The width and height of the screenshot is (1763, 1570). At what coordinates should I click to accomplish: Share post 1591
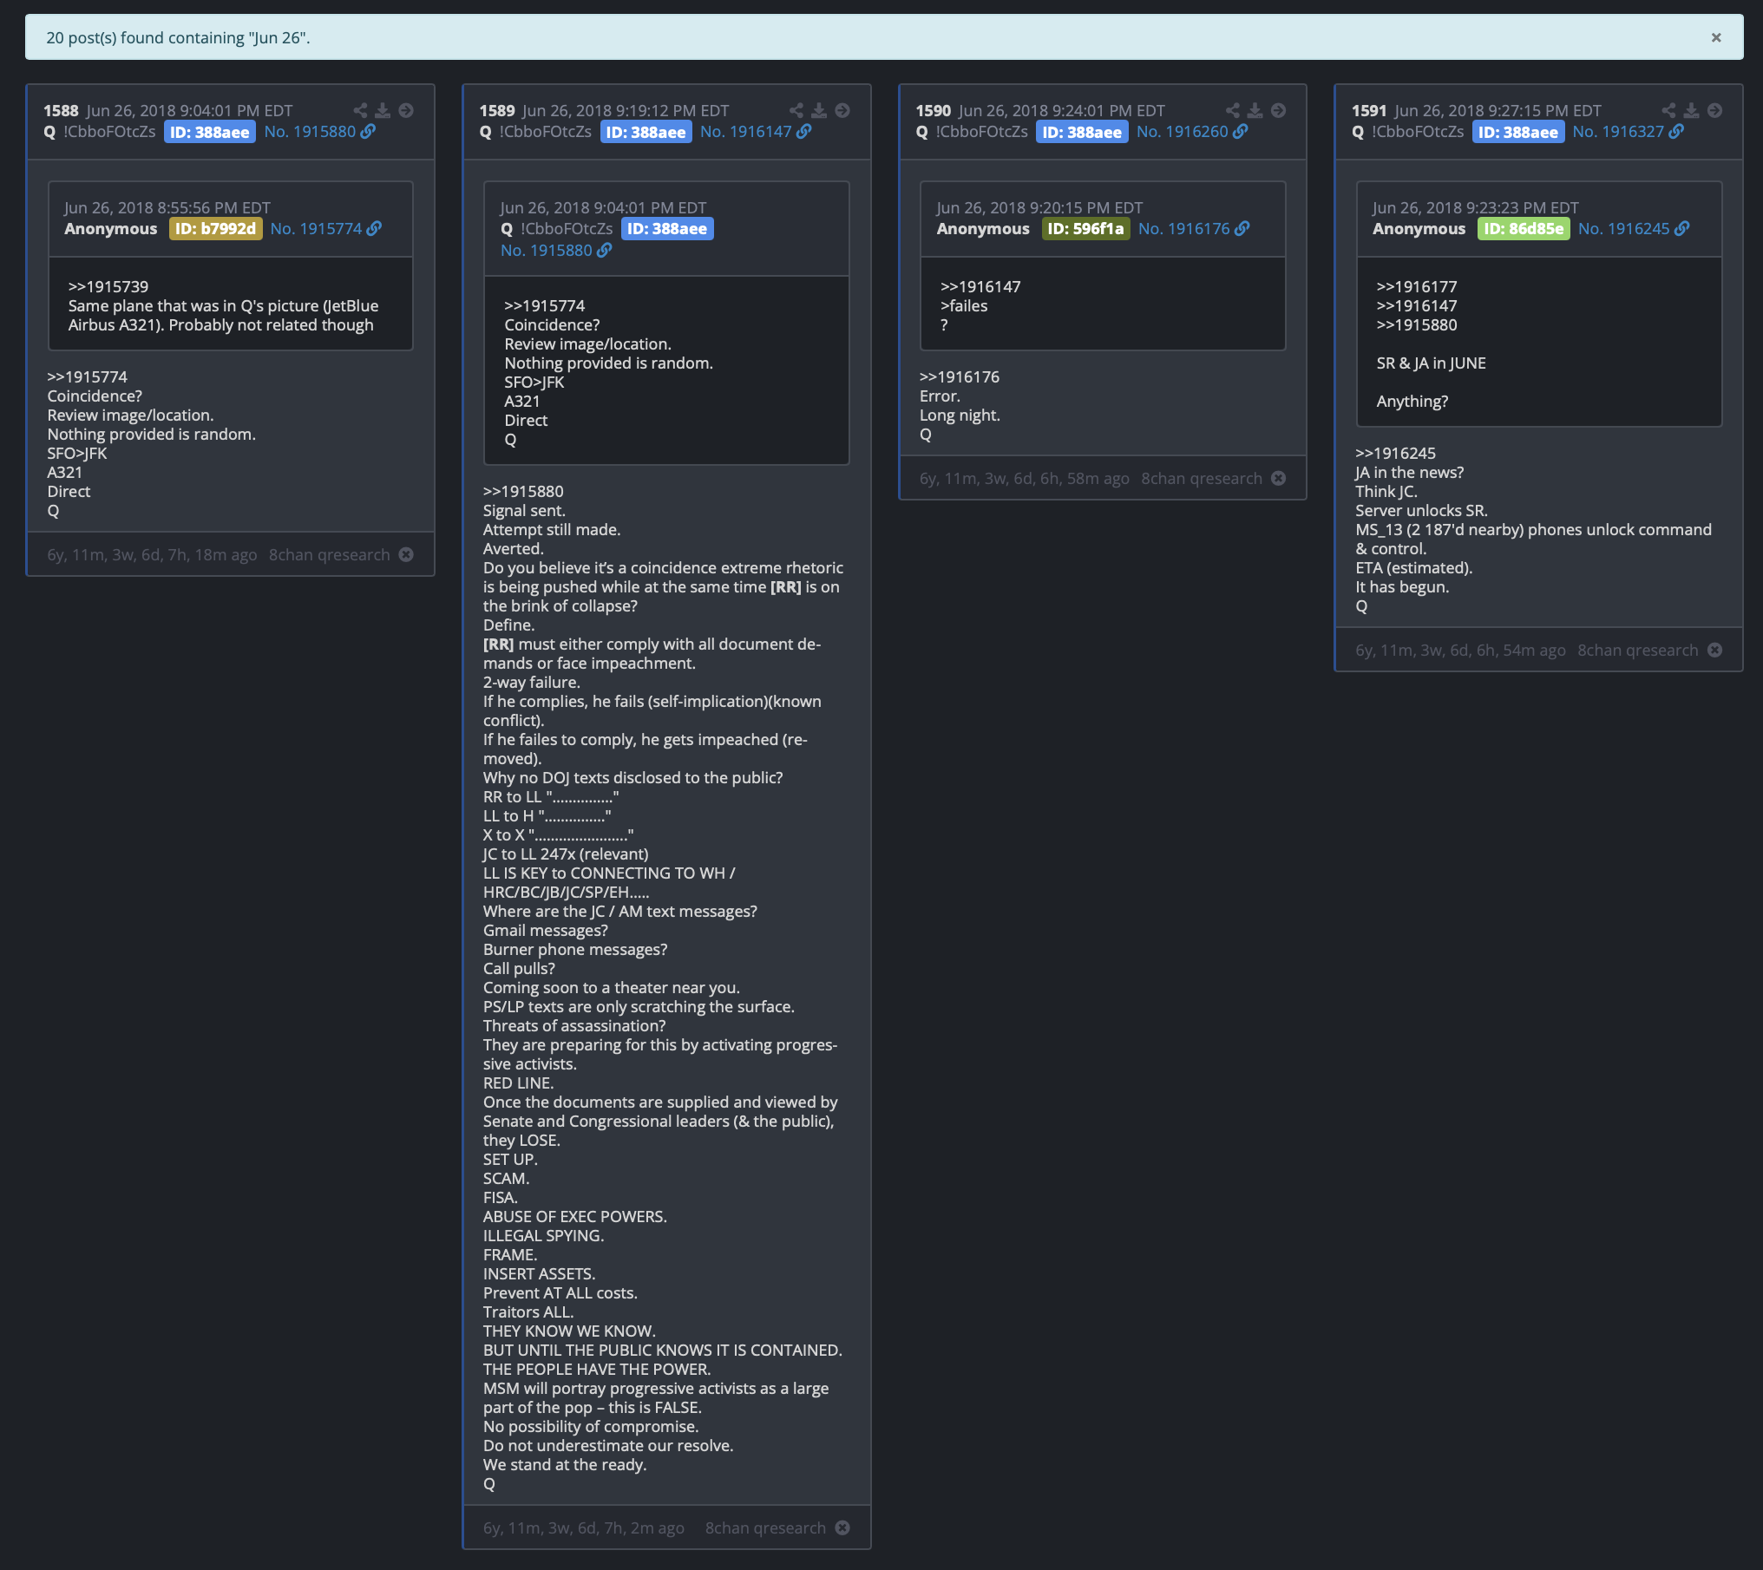point(1669,110)
